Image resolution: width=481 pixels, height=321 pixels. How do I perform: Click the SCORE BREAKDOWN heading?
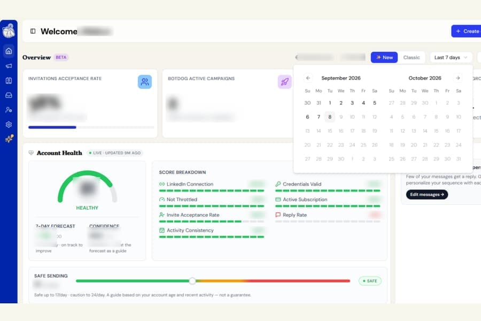182,172
